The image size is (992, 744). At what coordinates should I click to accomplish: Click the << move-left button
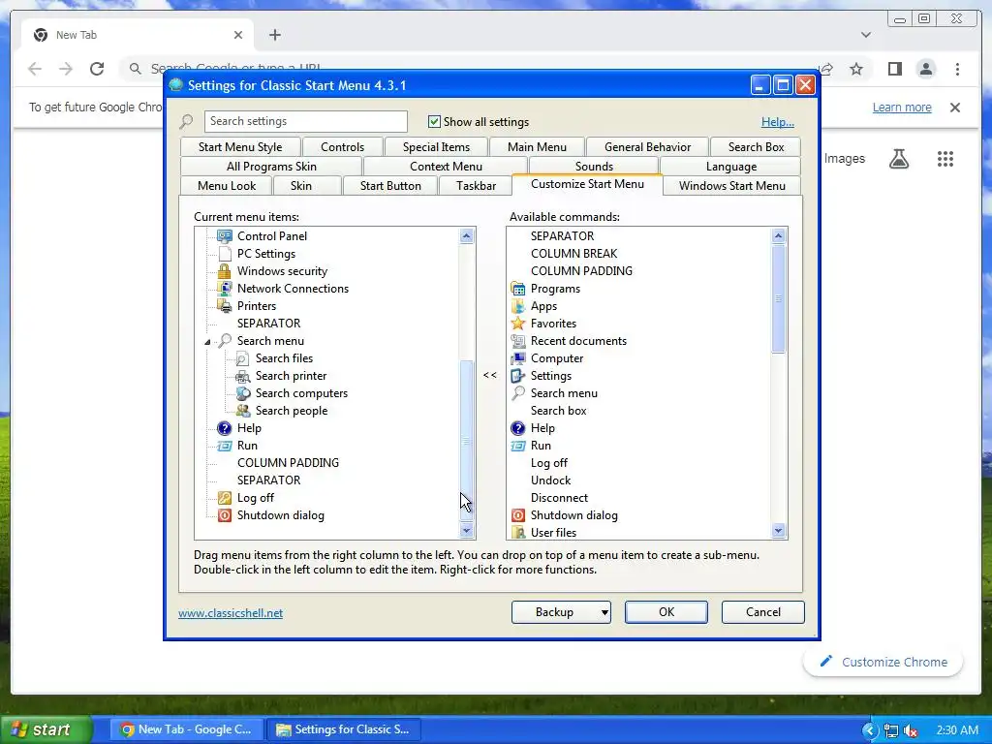coord(489,375)
